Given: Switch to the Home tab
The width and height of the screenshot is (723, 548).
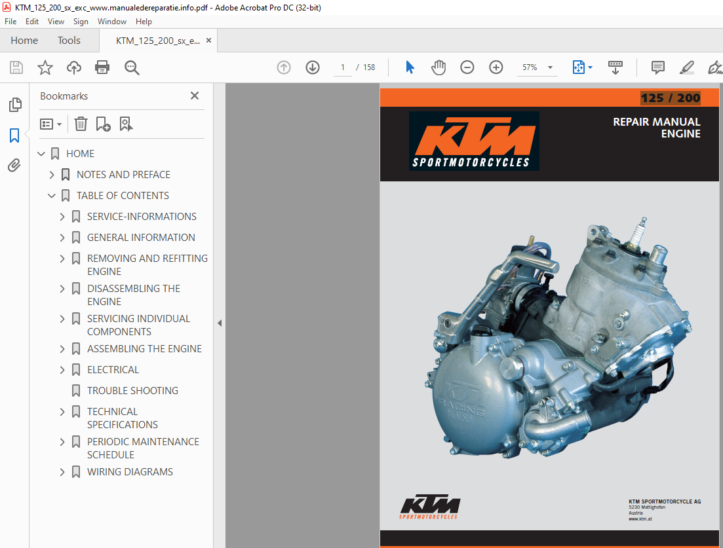Looking at the screenshot, I should 24,41.
